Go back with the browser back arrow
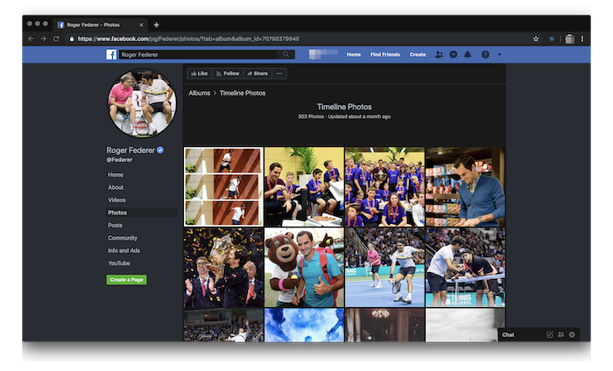Image resolution: width=613 pixels, height=371 pixels. [31, 38]
